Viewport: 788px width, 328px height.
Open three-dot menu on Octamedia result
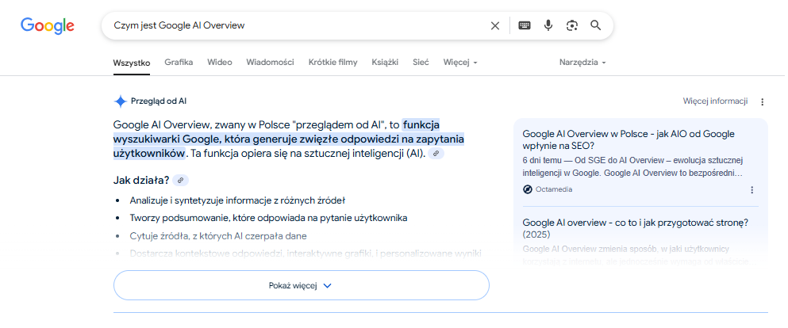[751, 189]
